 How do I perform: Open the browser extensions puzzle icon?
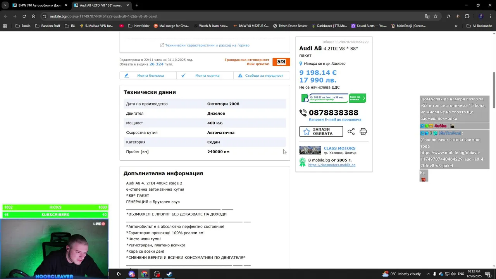467,16
